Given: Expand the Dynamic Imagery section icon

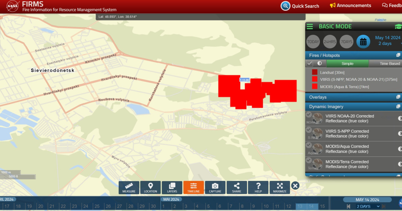Looking at the screenshot, I should (398, 107).
